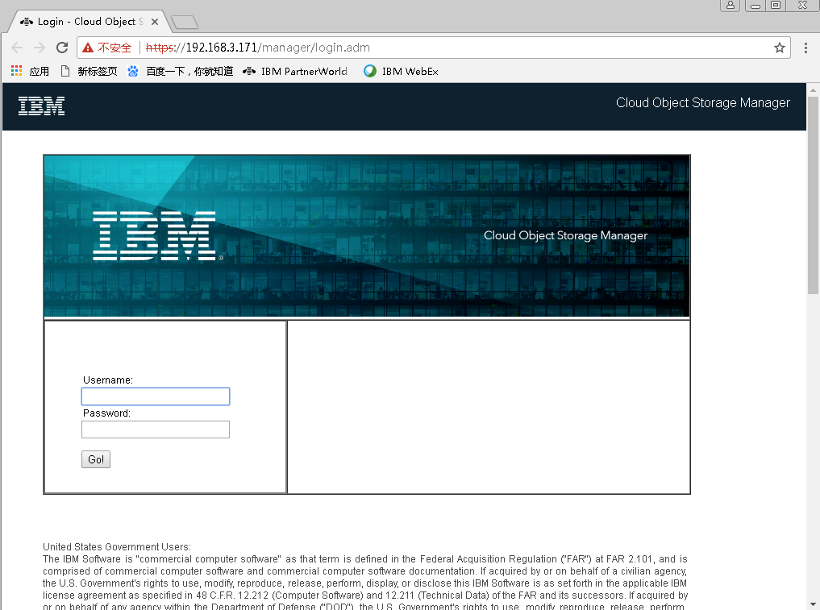The height and width of the screenshot is (610, 820).
Task: Open the 百度一下 bookmark
Action: 181,71
